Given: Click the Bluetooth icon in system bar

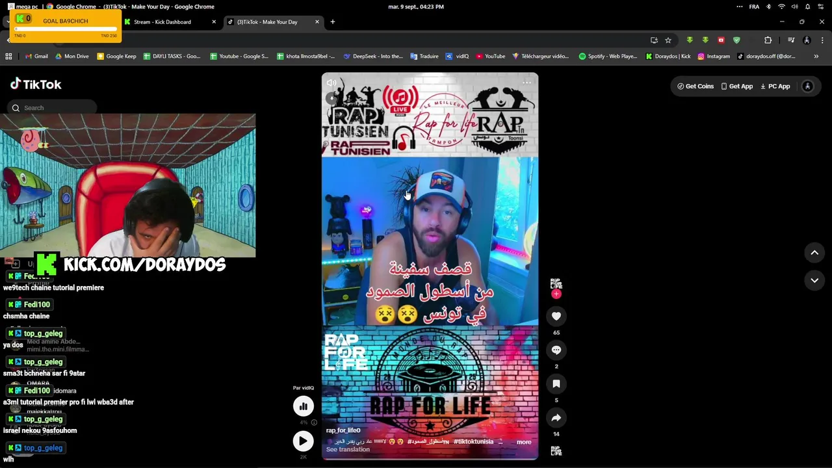Looking at the screenshot, I should coord(768,6).
